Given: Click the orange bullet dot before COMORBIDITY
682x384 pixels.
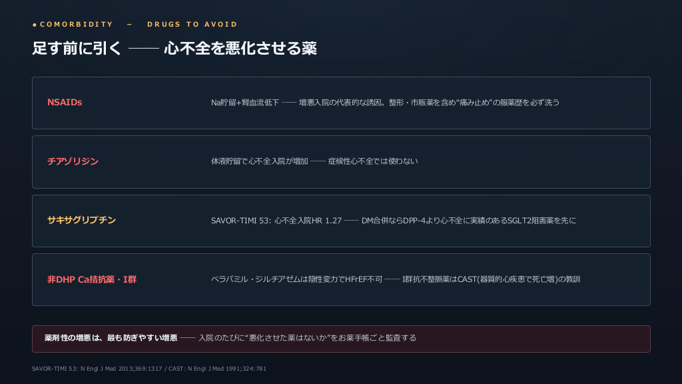Looking at the screenshot, I should click(x=35, y=25).
